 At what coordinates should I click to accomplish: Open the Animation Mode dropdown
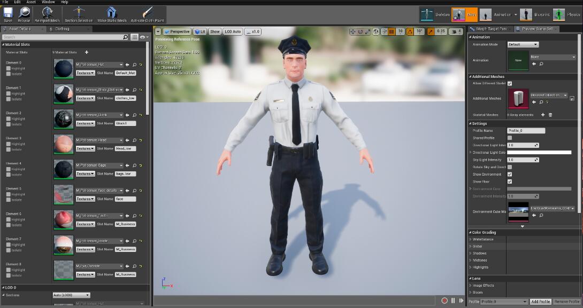(x=523, y=44)
